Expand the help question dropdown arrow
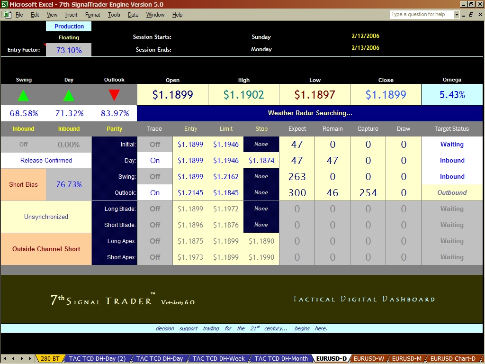Screen dimensions: 485x364 (x=457, y=15)
